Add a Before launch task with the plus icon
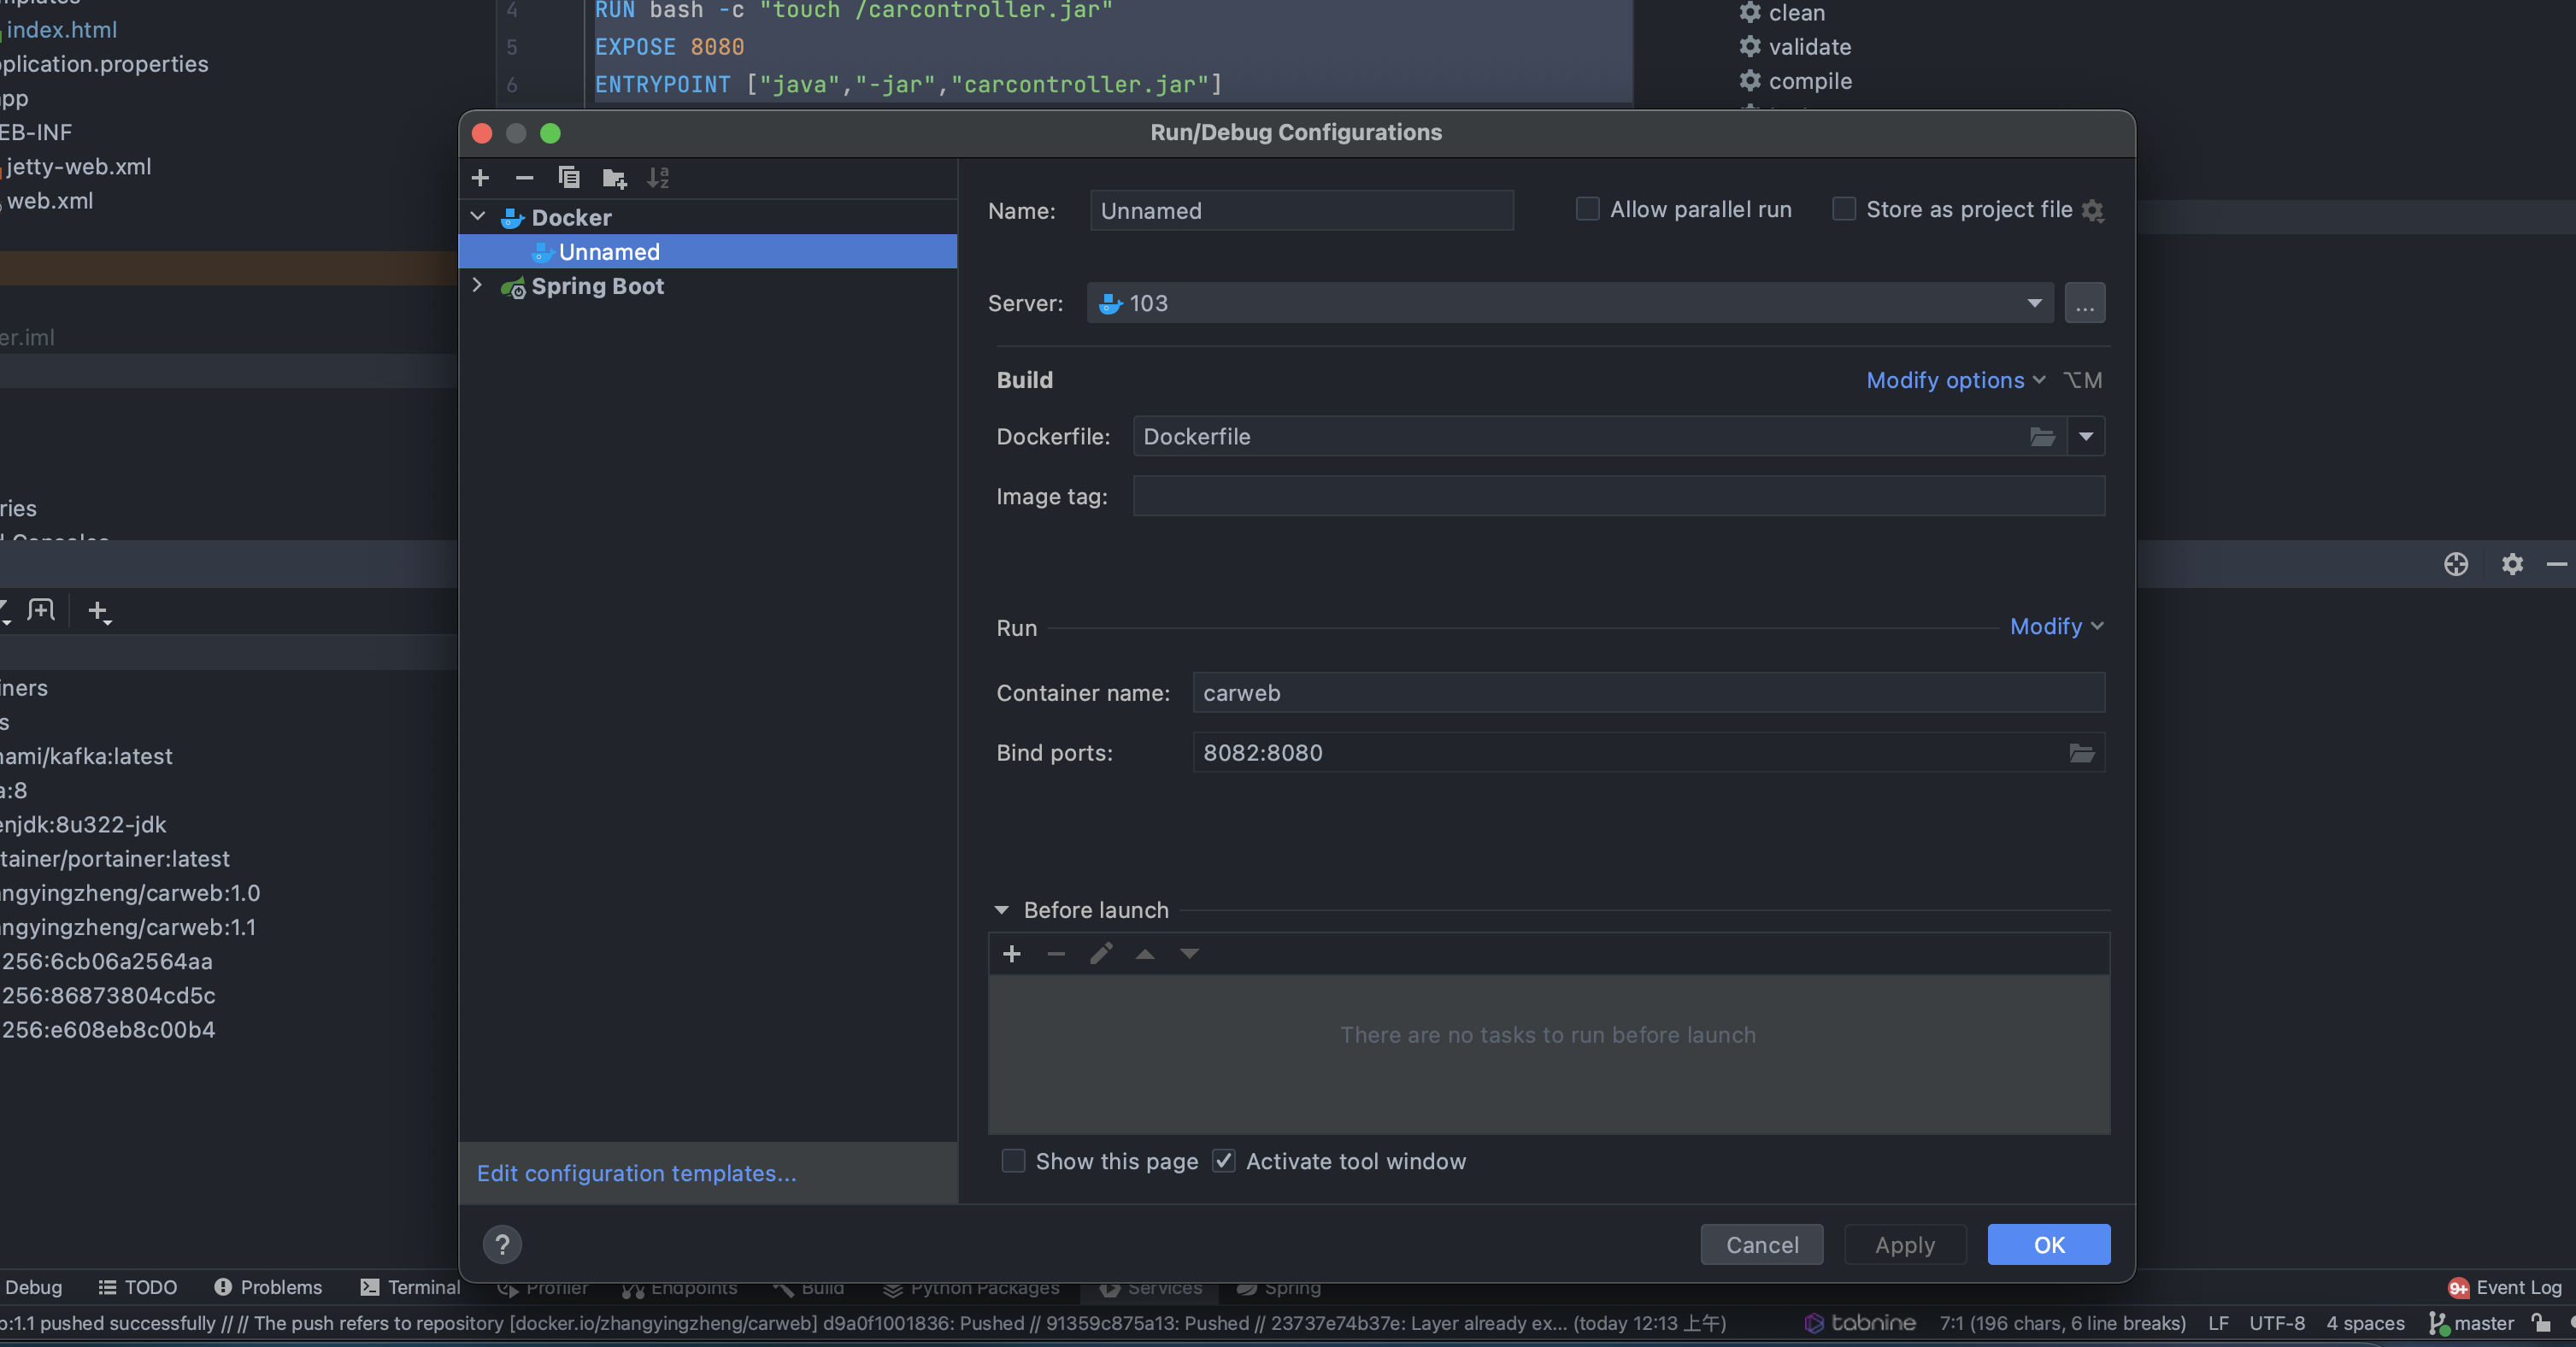2576x1347 pixels. click(1012, 954)
